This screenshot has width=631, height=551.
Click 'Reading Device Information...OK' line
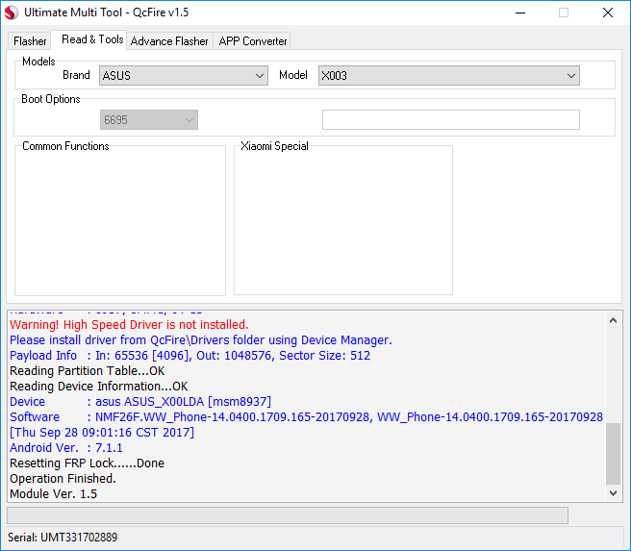point(98,387)
